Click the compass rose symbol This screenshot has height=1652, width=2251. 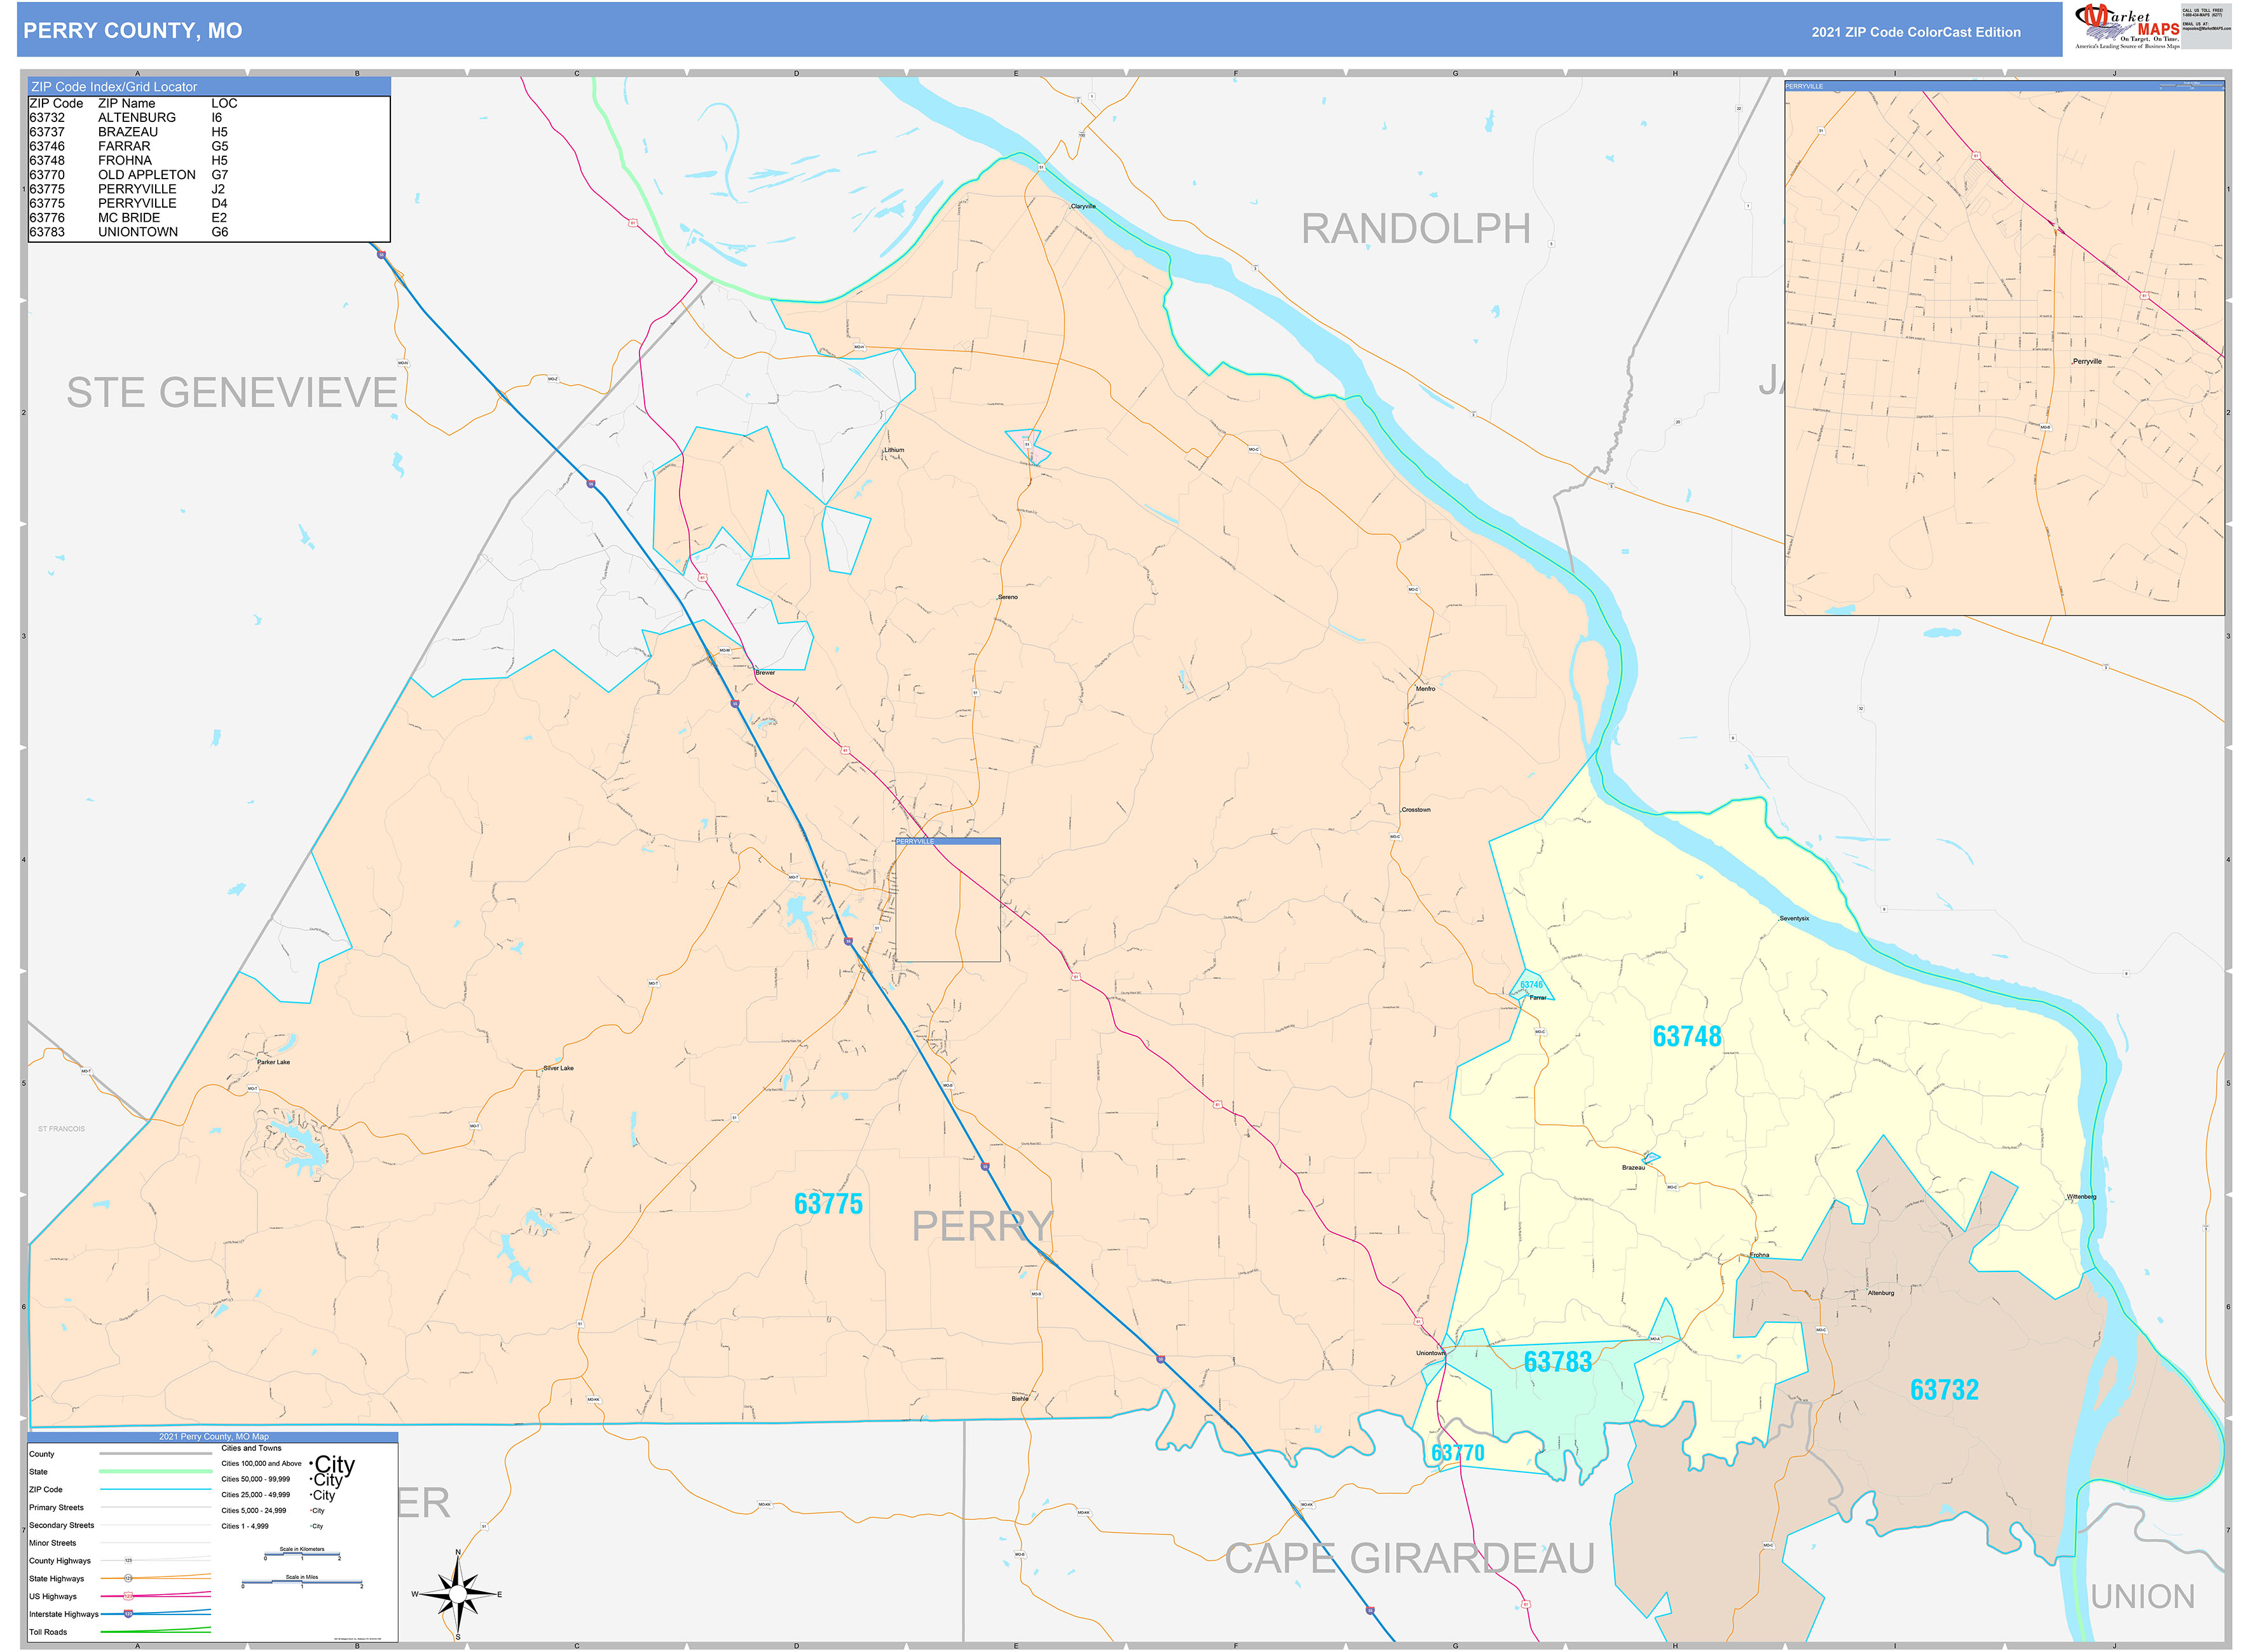(x=458, y=1595)
